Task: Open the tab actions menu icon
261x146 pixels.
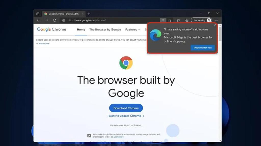Action: (38, 14)
